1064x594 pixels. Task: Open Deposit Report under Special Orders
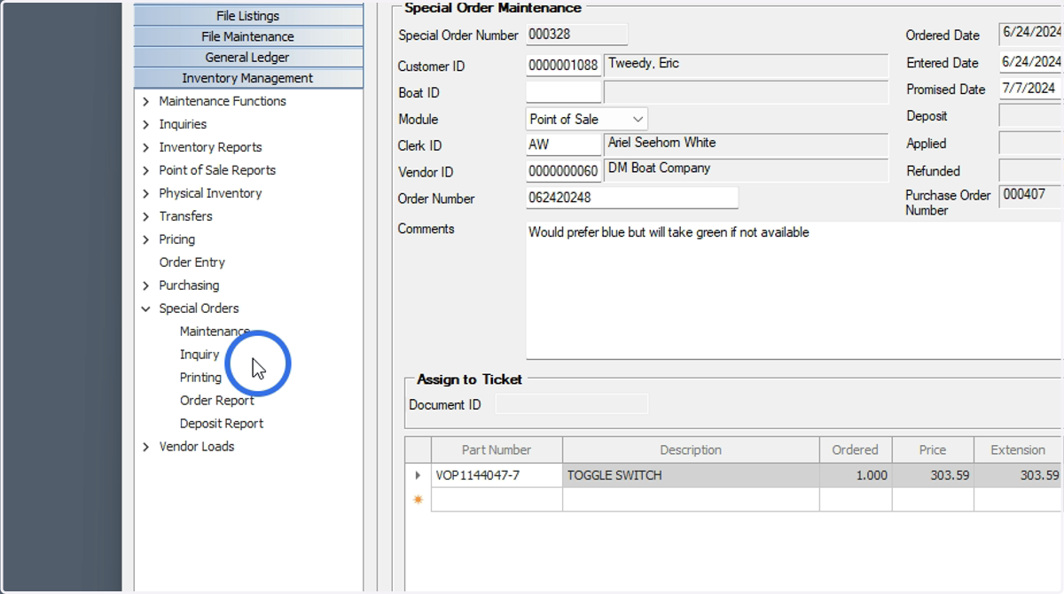point(222,424)
